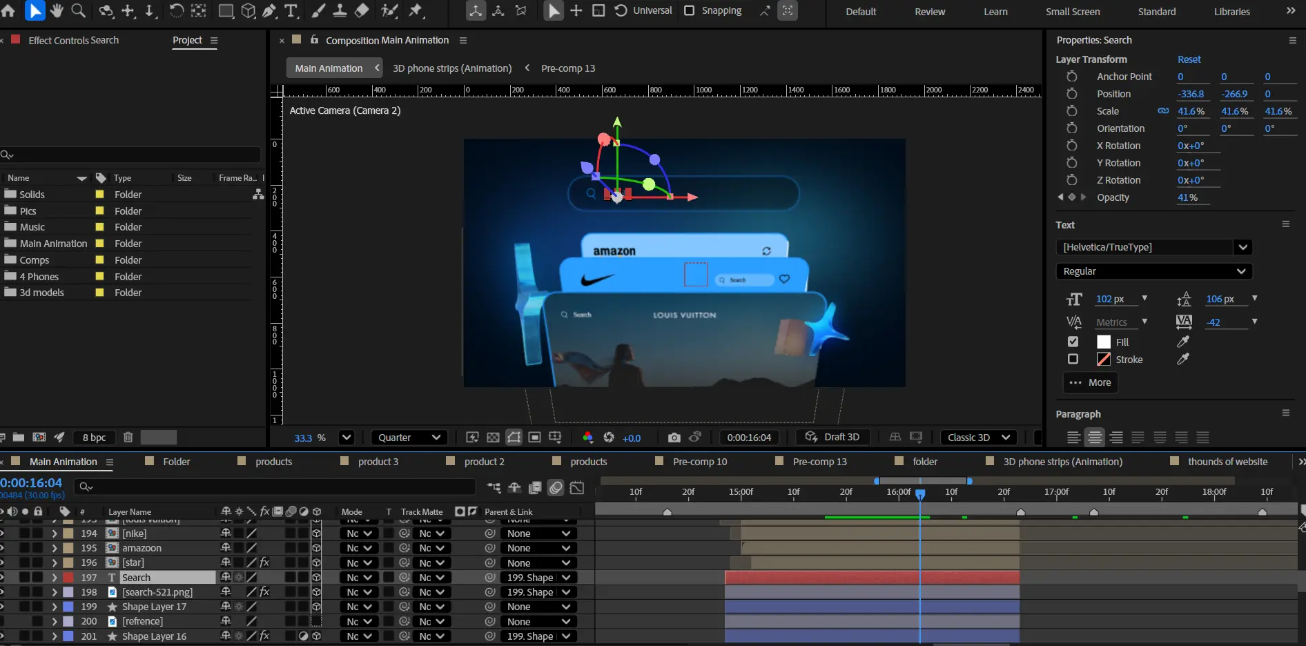1306x646 pixels.
Task: Switch to the Pre-comp 10 timeline tab
Action: (699, 462)
